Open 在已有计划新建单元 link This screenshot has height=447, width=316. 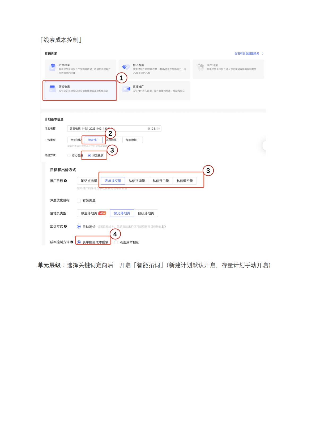247,54
